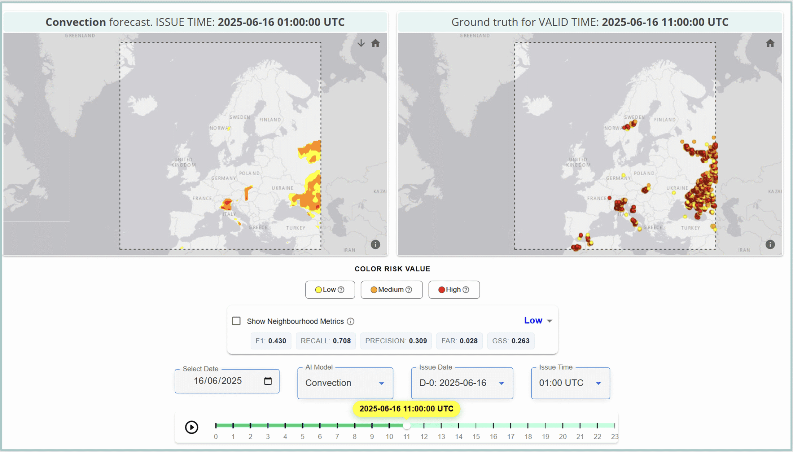Reset ground truth map with home icon

tap(770, 43)
